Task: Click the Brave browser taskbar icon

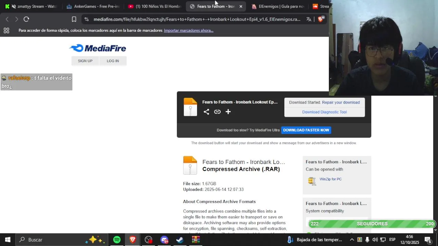Action: click(132, 240)
